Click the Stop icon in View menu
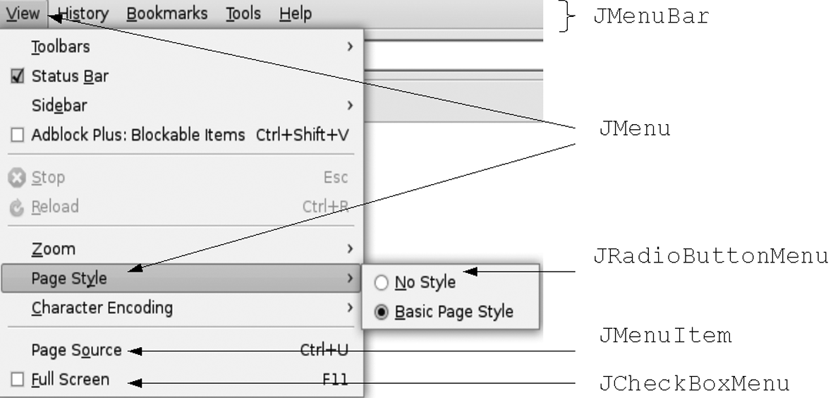The image size is (833, 398). pos(17,179)
